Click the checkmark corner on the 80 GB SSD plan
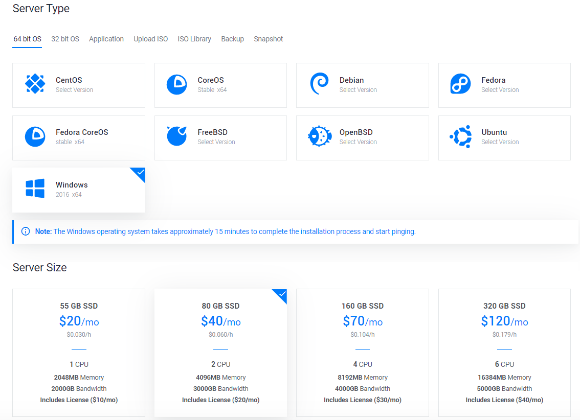Screen dimensions: 580x420 point(281,295)
